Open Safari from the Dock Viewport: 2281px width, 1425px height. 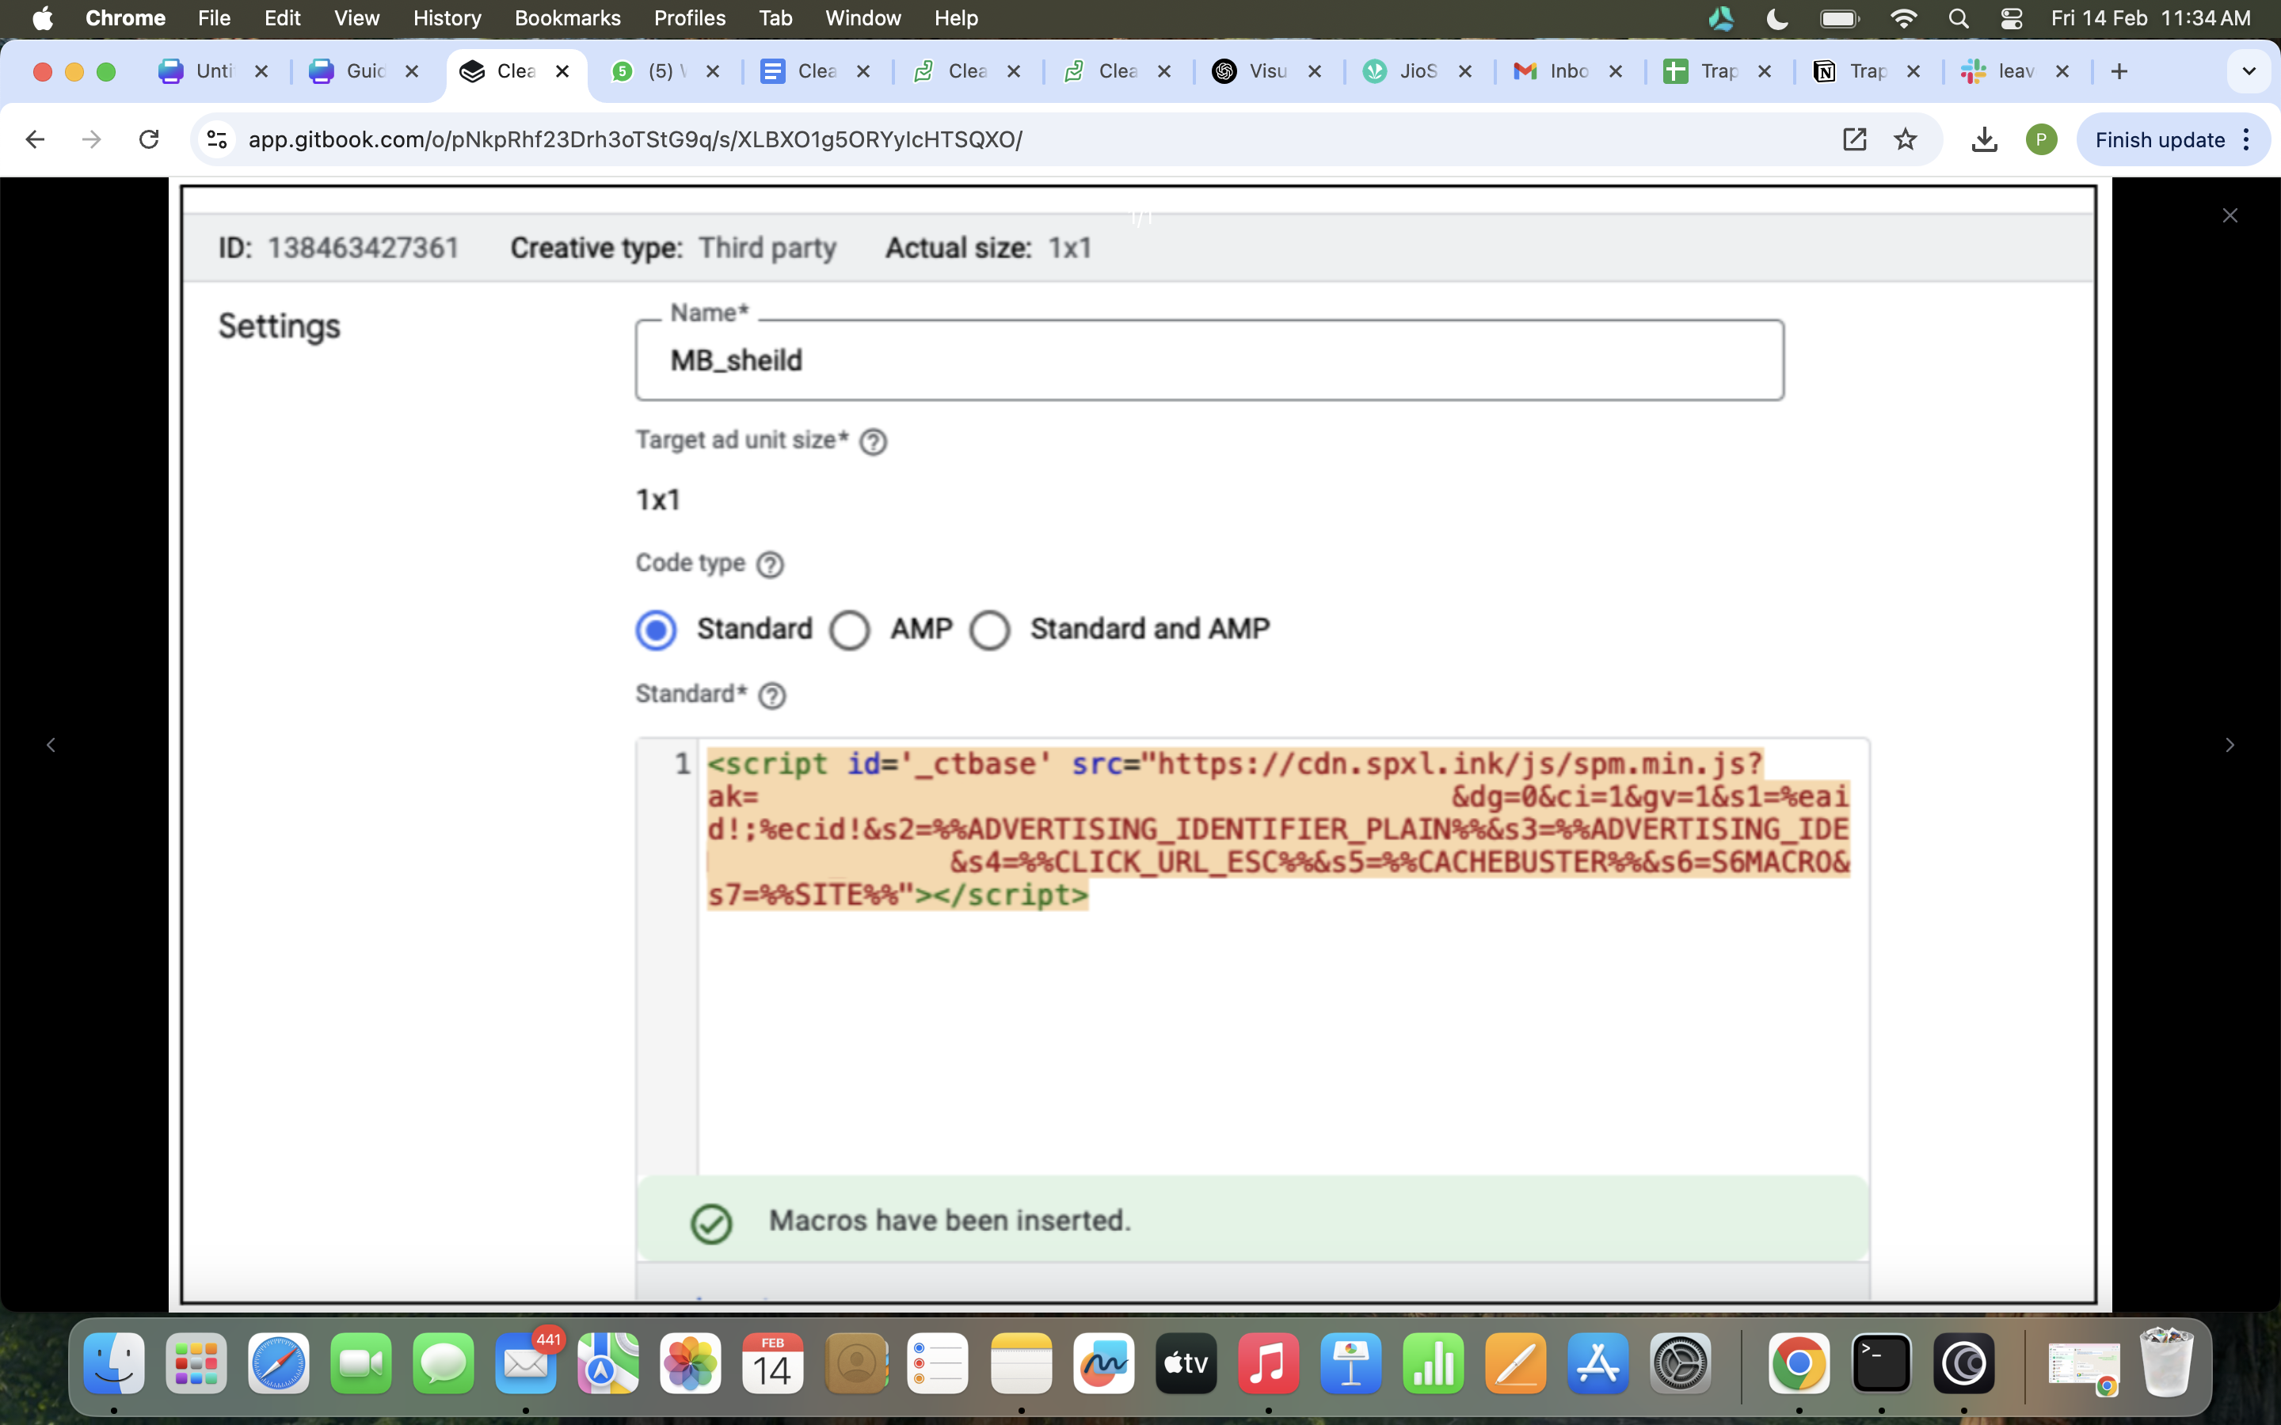[279, 1362]
